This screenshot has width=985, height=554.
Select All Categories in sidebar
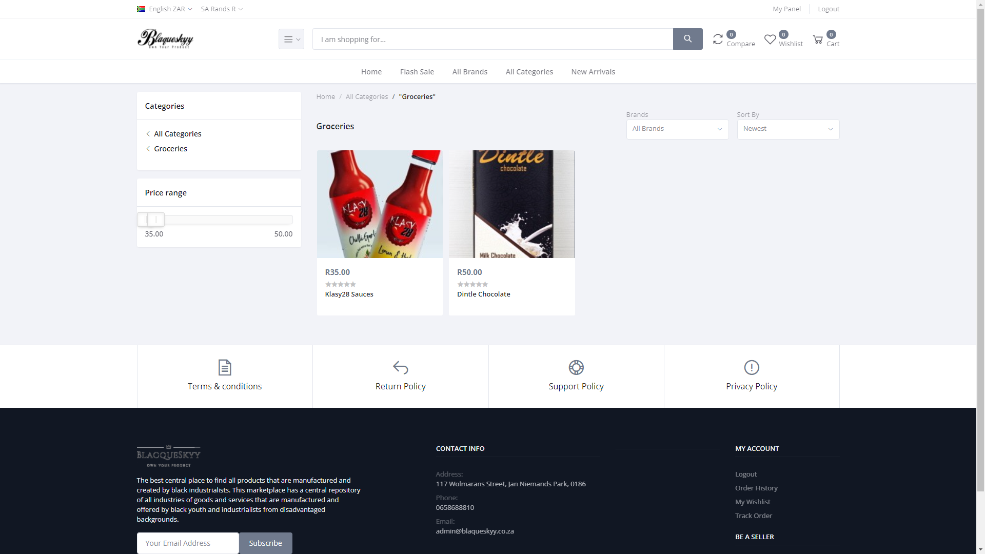click(178, 134)
